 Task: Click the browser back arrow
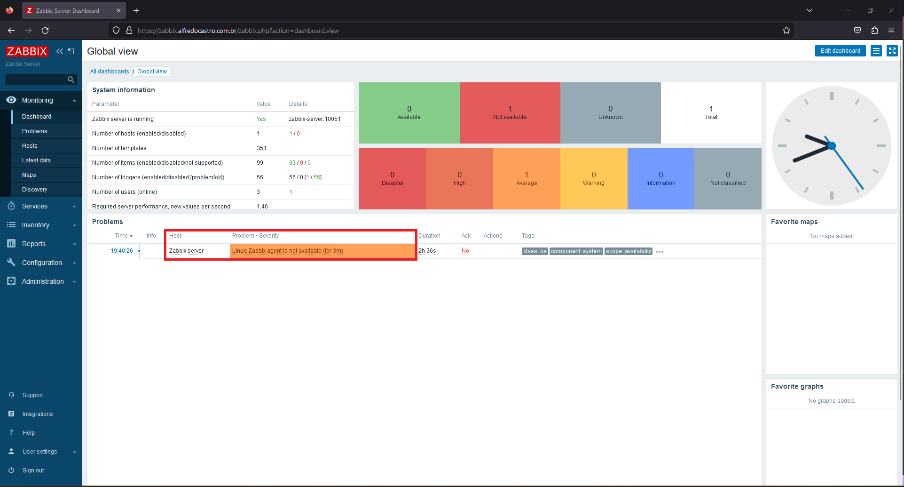tap(11, 31)
